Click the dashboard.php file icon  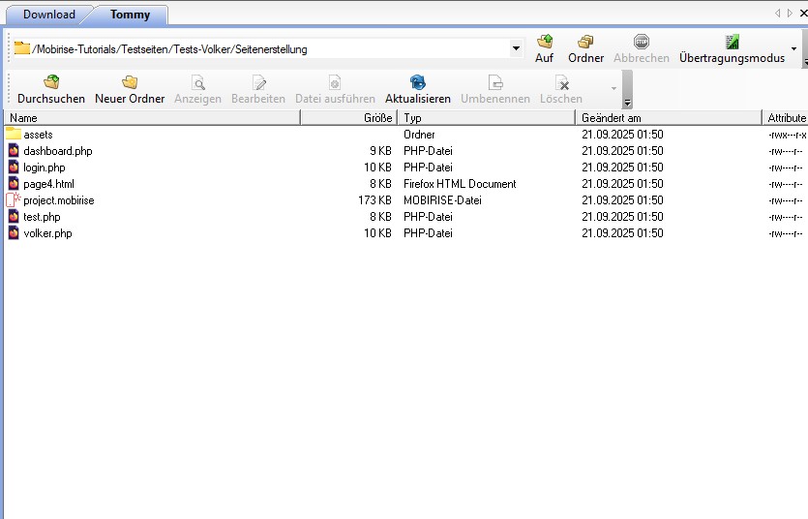(14, 151)
